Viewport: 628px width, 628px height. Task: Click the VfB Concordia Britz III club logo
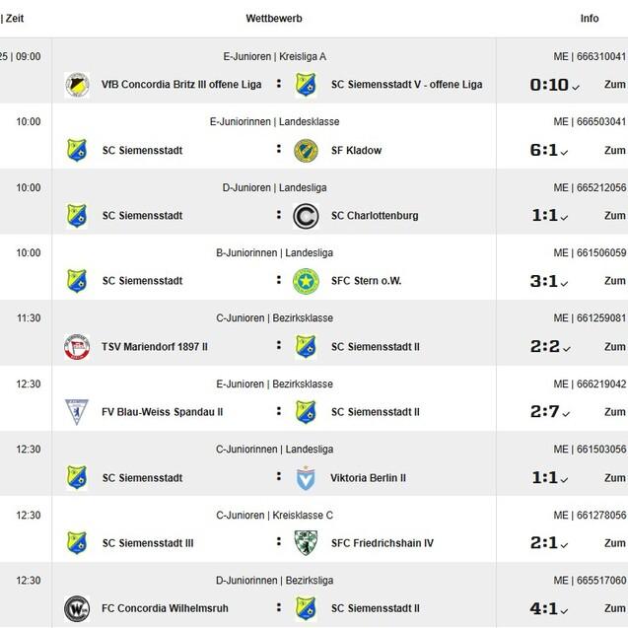(77, 85)
